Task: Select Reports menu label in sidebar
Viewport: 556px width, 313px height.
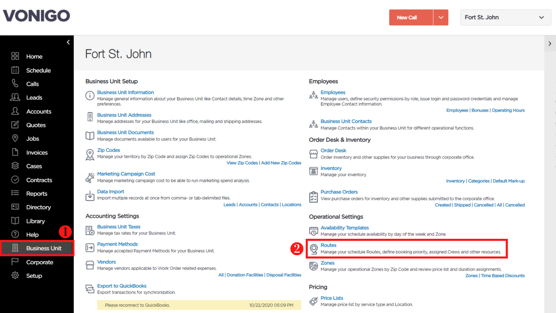Action: (37, 194)
